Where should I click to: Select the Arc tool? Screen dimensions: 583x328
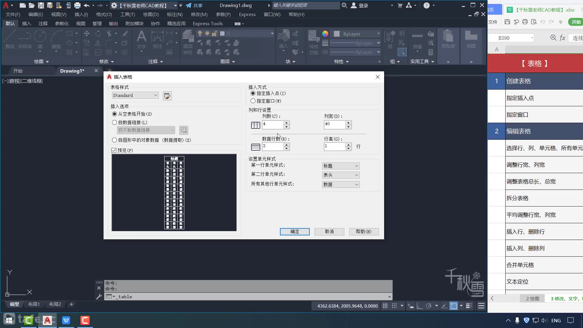tap(56, 39)
